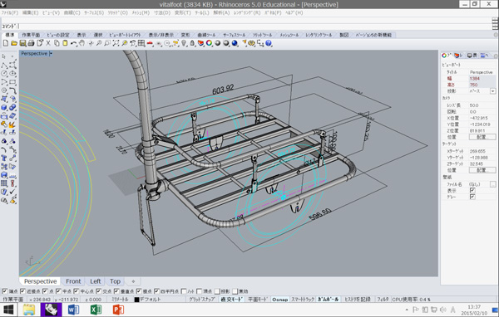Toggle the 近接点 osnap checkbox

(x=22, y=291)
